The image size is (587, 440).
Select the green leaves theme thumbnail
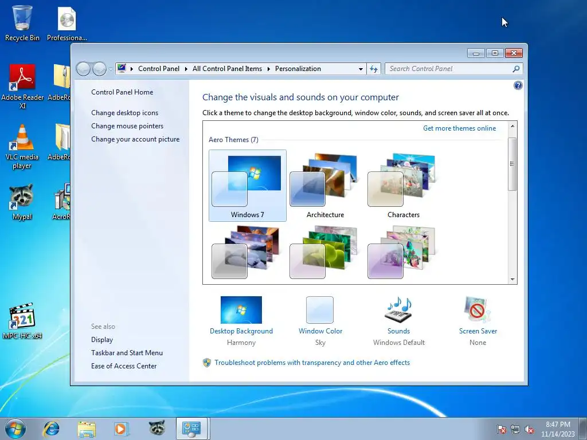click(x=323, y=252)
